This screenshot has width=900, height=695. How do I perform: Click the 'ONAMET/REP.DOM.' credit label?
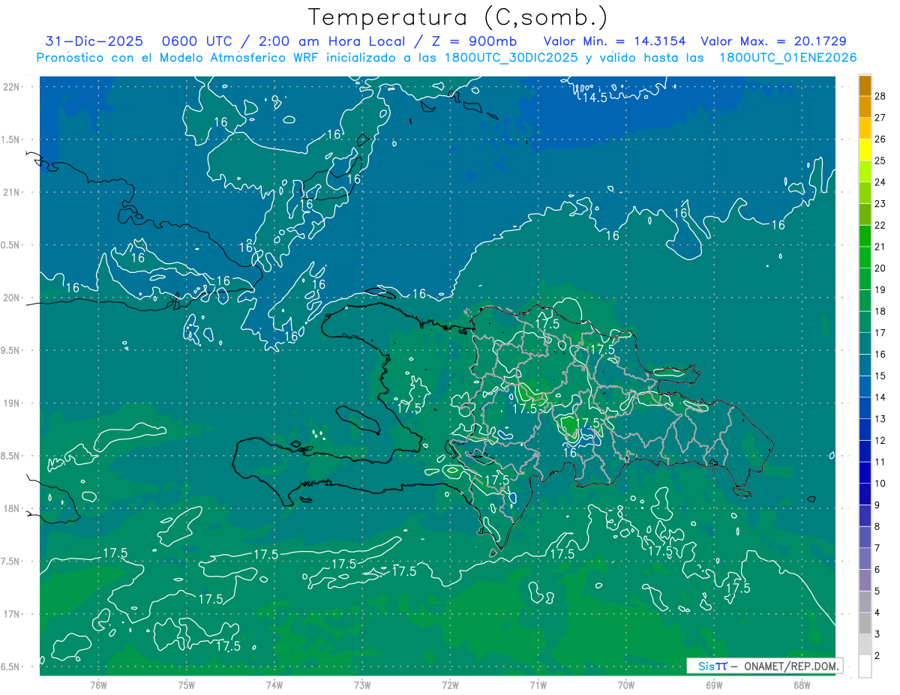[791, 666]
